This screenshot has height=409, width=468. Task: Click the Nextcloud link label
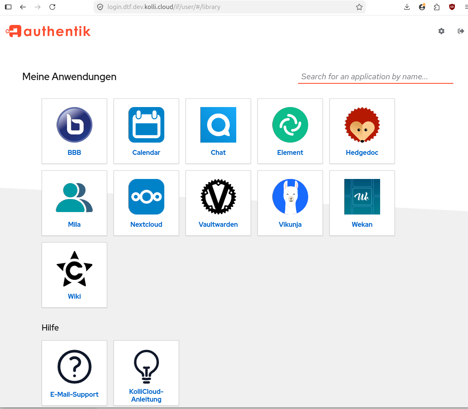146,224
